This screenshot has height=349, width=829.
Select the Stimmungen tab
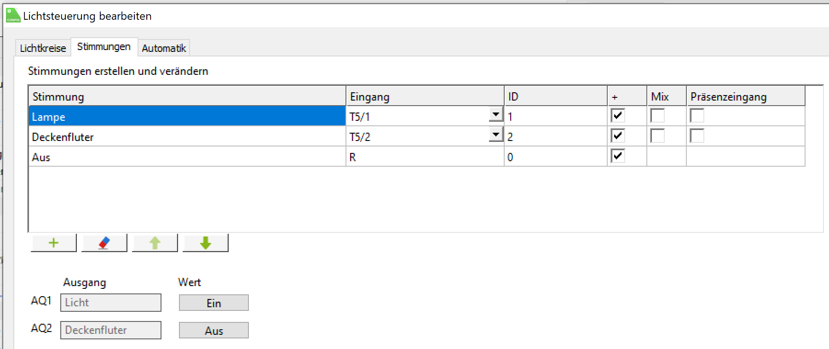click(104, 47)
